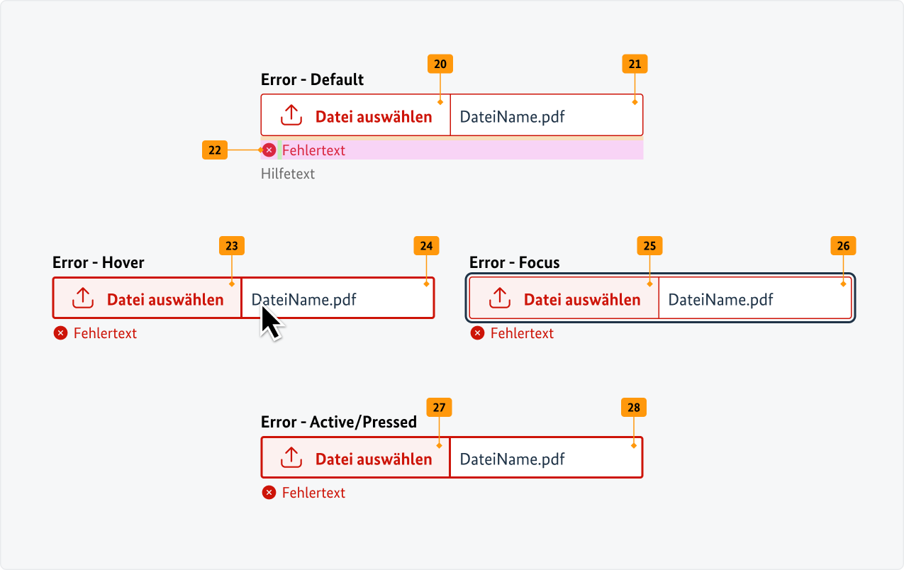
Task: Click DateiName.pdf field in Error - Default
Action: pos(546,116)
